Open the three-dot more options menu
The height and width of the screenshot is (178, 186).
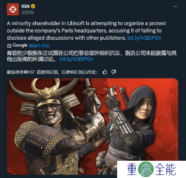click(175, 7)
